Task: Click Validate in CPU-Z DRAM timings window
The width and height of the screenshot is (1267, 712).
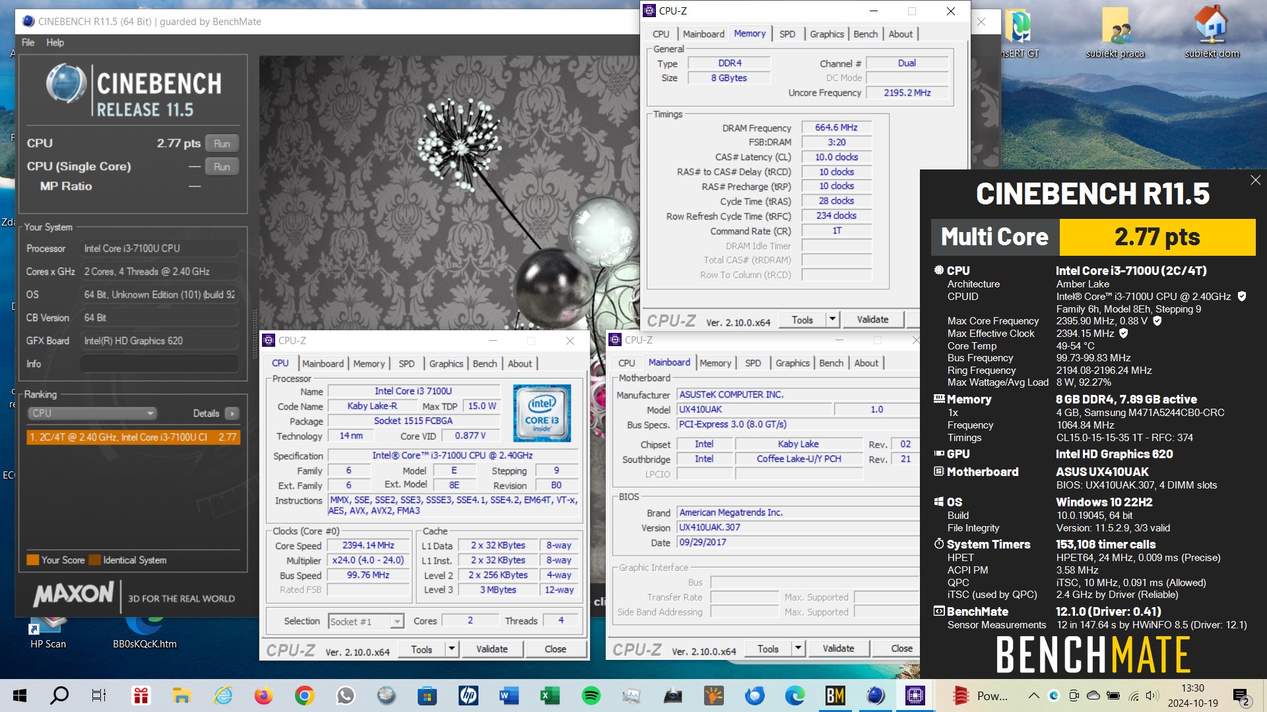Action: coord(872,319)
